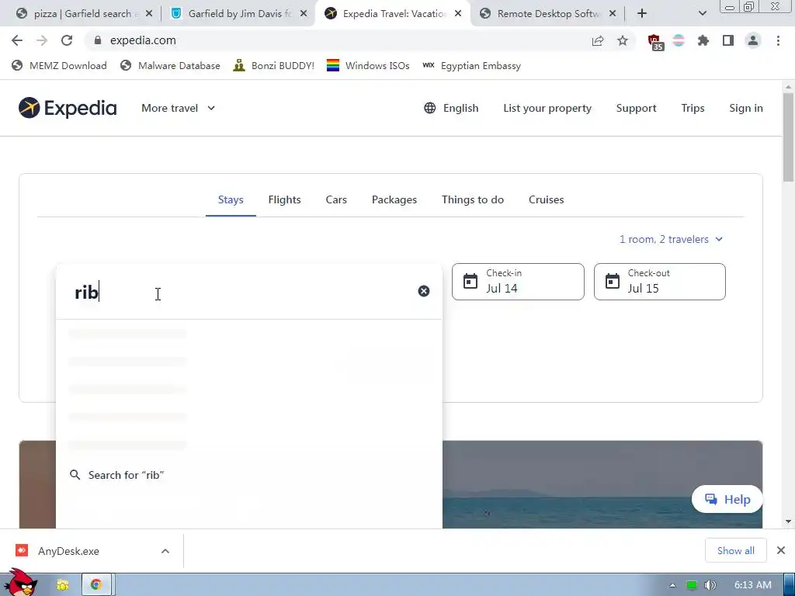Open the Support link

(636, 108)
